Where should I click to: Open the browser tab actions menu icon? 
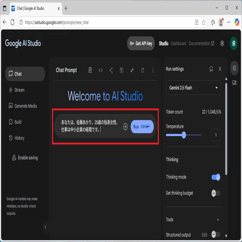[5, 8]
